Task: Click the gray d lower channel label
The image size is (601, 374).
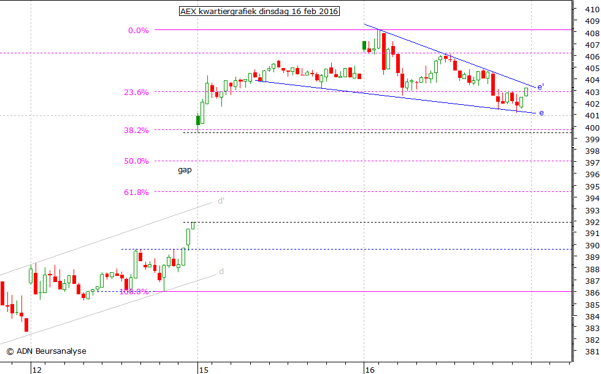Action: (221, 271)
